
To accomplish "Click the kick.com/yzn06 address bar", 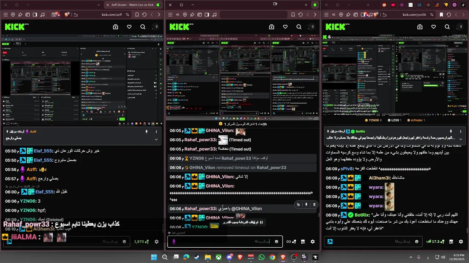I will (414, 15).
